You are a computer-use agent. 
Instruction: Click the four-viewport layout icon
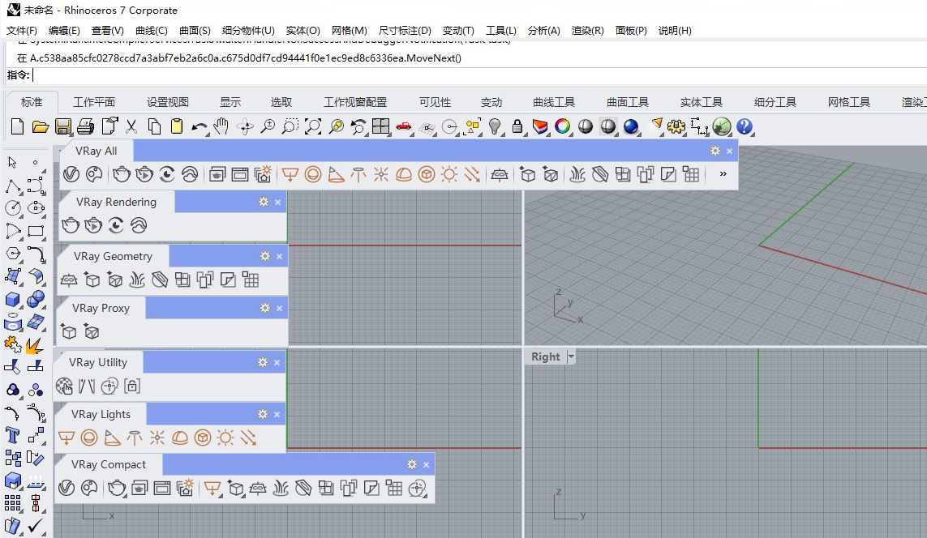[x=380, y=126]
